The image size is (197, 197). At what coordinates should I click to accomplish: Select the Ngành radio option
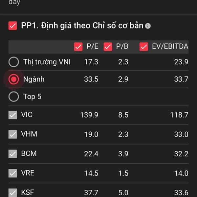[14, 79]
